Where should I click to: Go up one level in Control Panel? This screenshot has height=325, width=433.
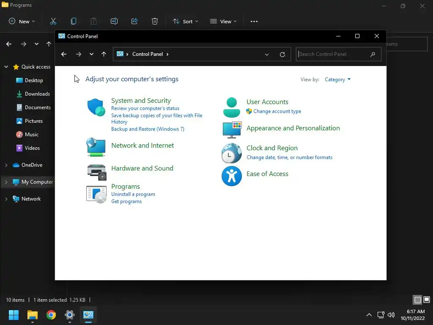click(104, 54)
